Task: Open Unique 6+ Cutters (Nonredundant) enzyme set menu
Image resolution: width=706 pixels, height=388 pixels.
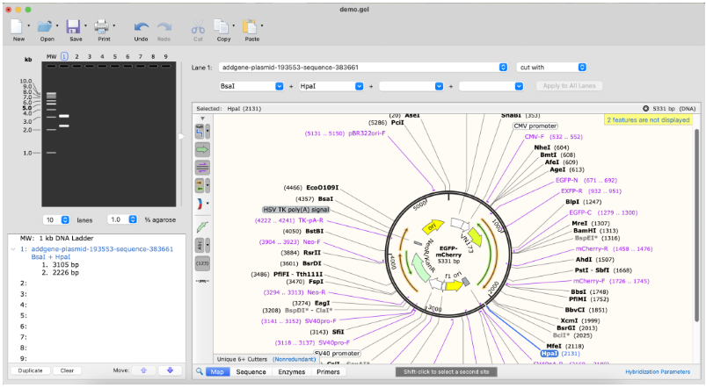Action: tap(266, 359)
